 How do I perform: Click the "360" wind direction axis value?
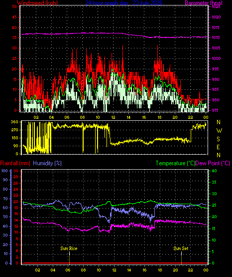pyautogui.click(x=14, y=122)
